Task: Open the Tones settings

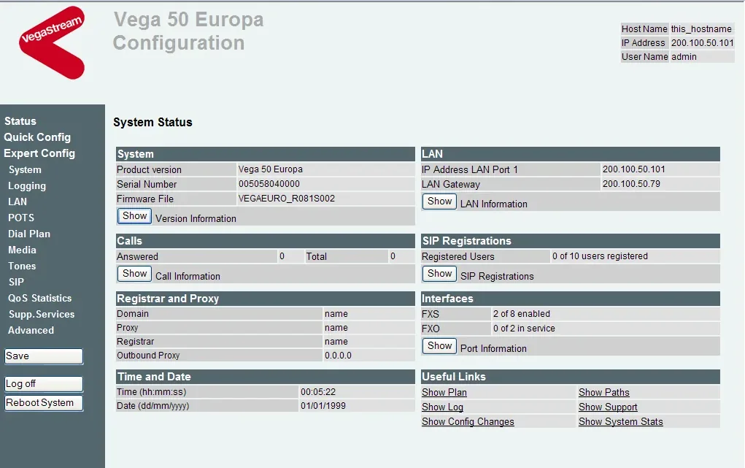Action: point(22,266)
